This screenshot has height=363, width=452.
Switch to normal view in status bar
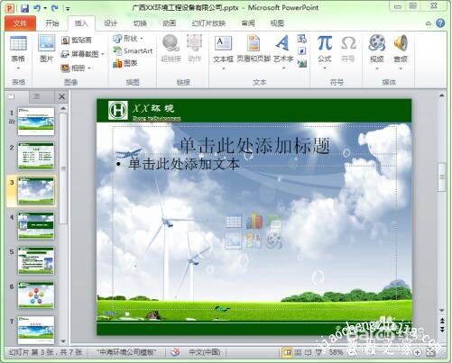click(x=287, y=352)
